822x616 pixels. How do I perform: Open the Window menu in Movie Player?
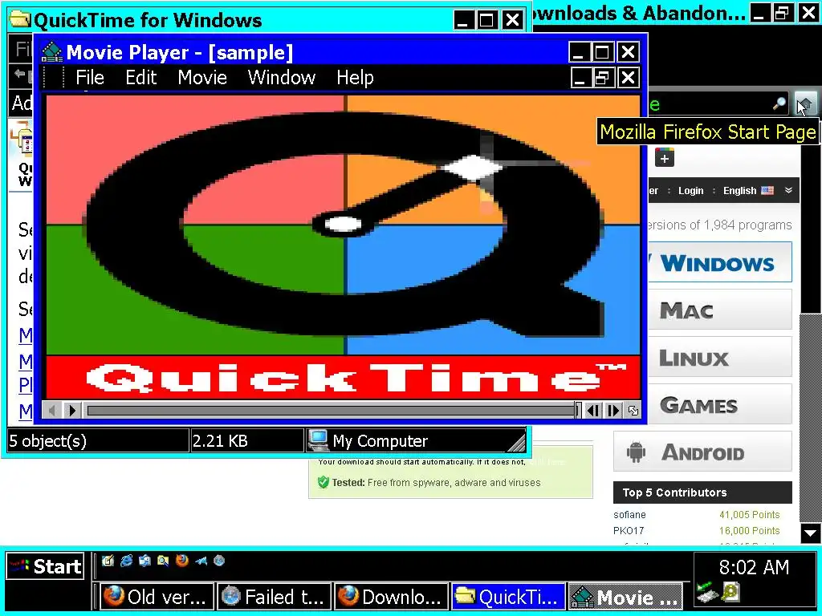click(x=282, y=78)
